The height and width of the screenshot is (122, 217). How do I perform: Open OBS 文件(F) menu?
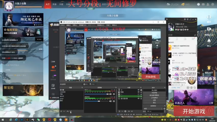pos(62,25)
